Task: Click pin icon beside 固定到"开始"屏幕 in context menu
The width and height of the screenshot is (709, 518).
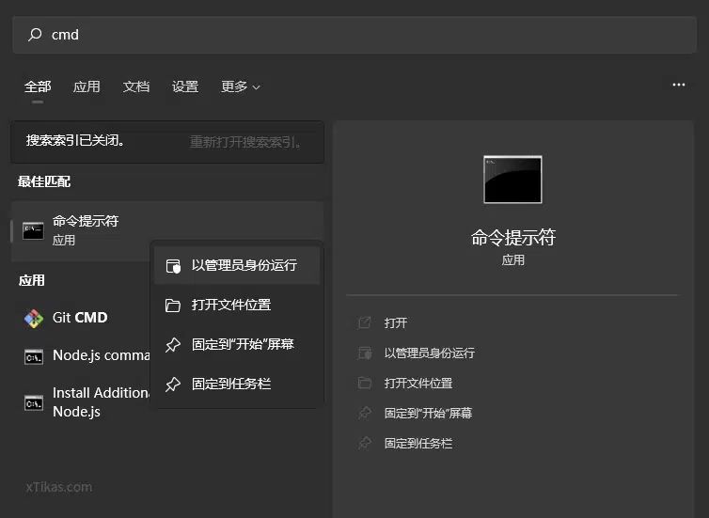Action: pos(173,345)
